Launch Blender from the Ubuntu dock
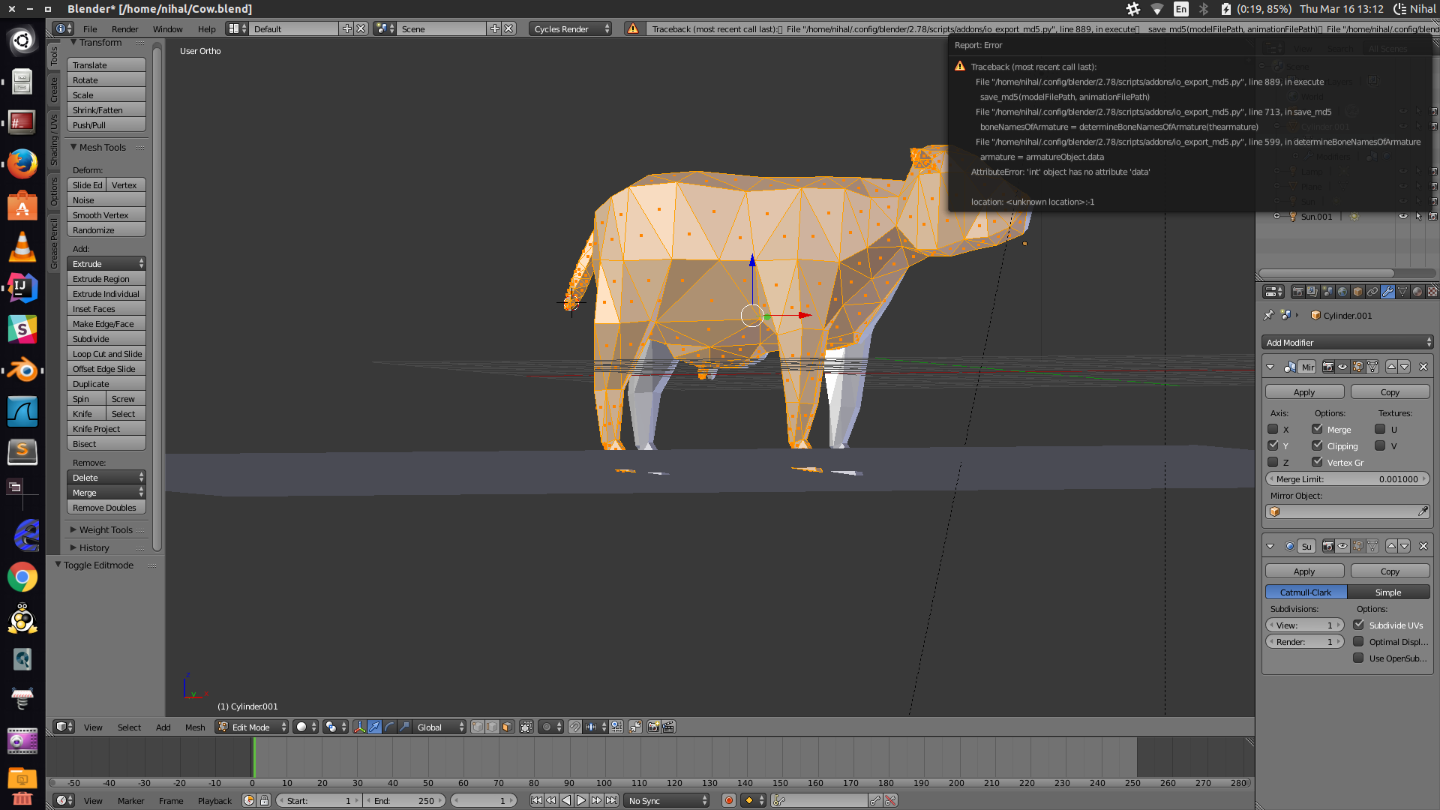The image size is (1440, 810). [x=22, y=370]
